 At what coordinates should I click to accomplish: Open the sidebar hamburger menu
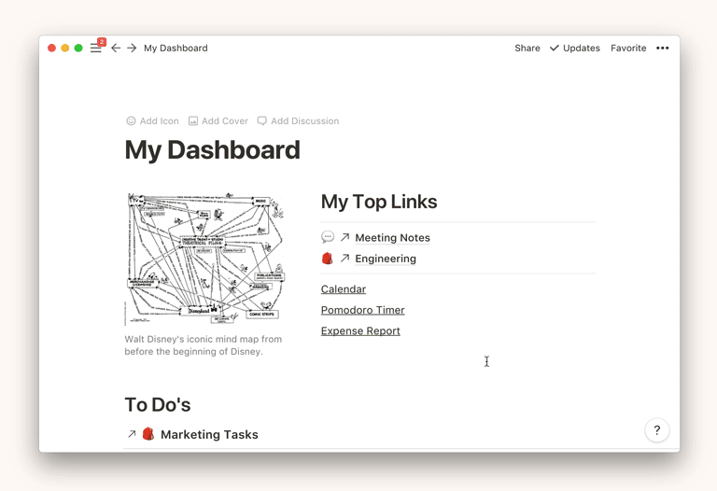[95, 48]
